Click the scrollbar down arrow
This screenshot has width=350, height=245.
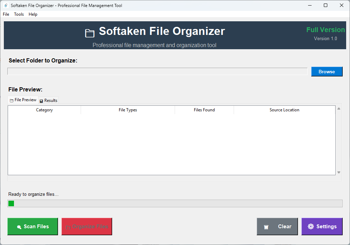[x=339, y=172]
